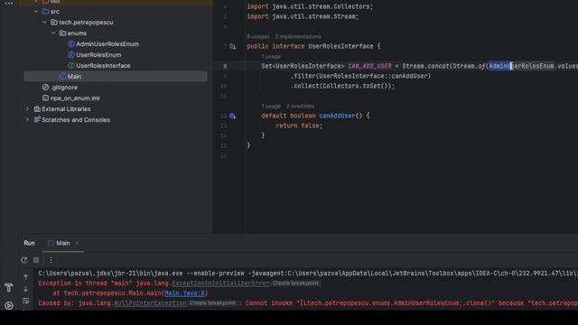Click the .gitignore file icon
Viewport: 578px width, 325px height.
pyautogui.click(x=45, y=88)
